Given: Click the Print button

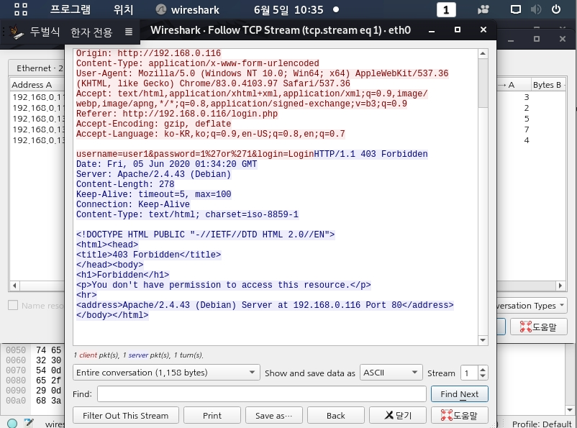Looking at the screenshot, I should pos(212,416).
